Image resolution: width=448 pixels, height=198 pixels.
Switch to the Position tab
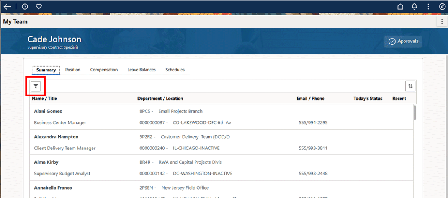point(73,70)
